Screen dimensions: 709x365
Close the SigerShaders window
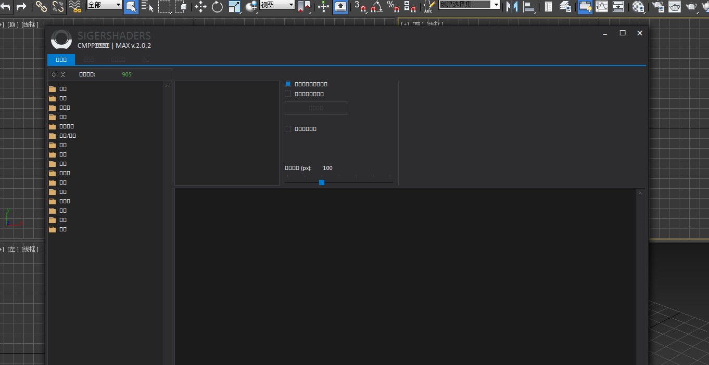[x=640, y=33]
